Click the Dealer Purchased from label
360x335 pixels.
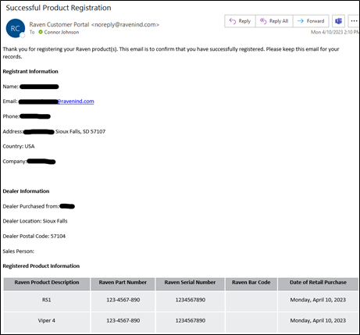coord(30,206)
